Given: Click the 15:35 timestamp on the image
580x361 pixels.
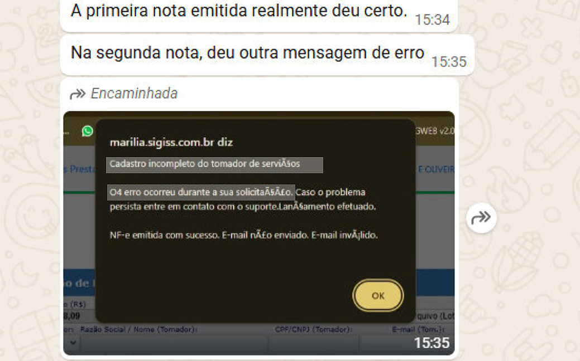Looking at the screenshot, I should pyautogui.click(x=432, y=343).
